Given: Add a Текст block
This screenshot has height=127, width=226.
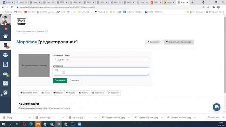Looking at the screenshot, I should coord(46,93).
